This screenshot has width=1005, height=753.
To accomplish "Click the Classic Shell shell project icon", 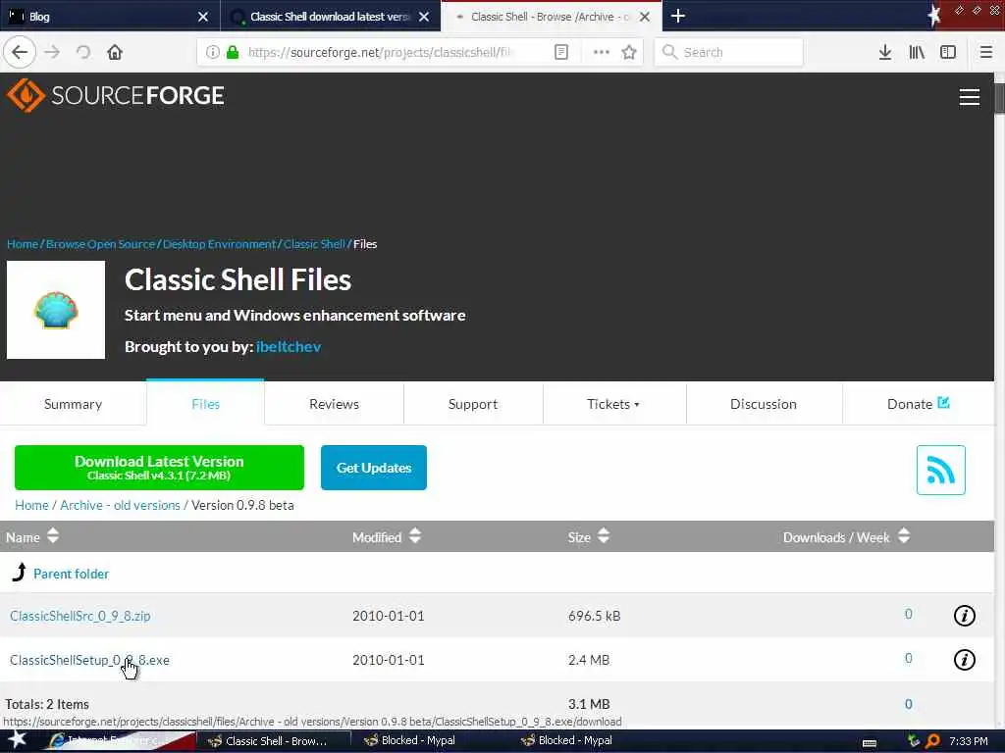I will click(56, 310).
